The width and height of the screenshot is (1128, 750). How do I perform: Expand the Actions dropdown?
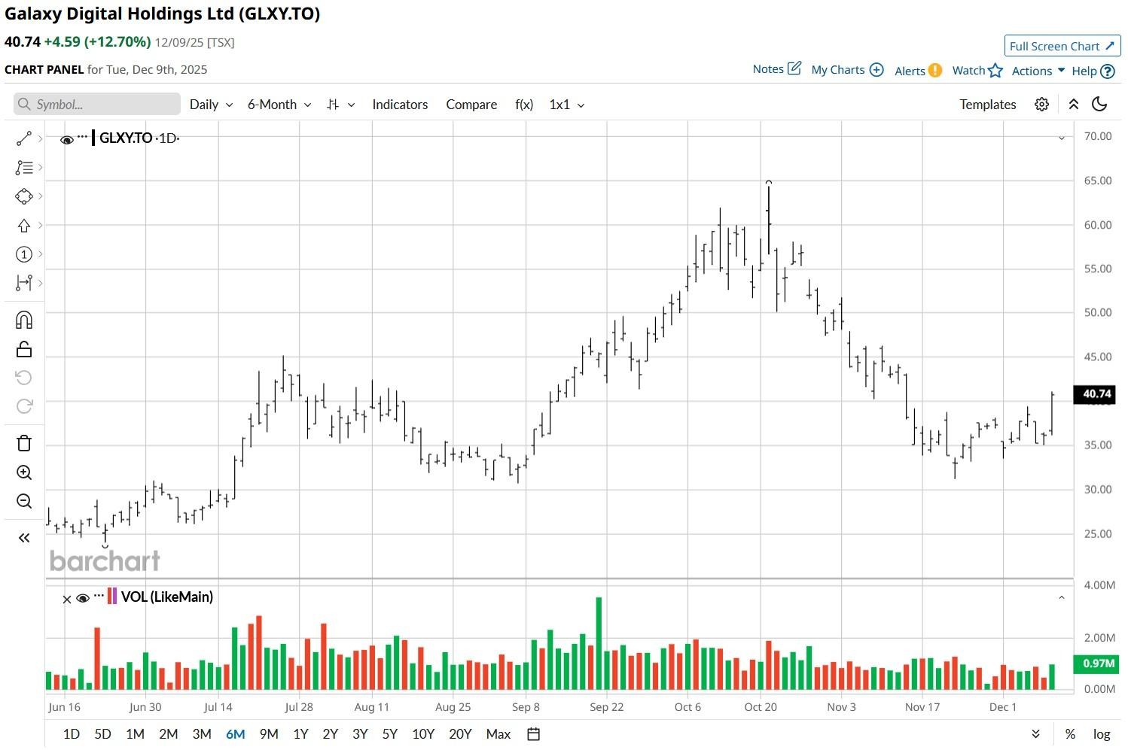[x=1038, y=71]
